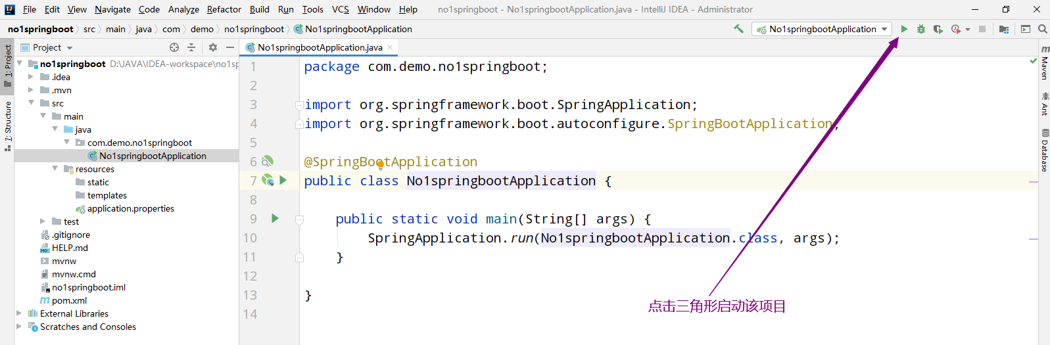Run with coverage shield icon
This screenshot has height=345, width=1050.
point(938,29)
